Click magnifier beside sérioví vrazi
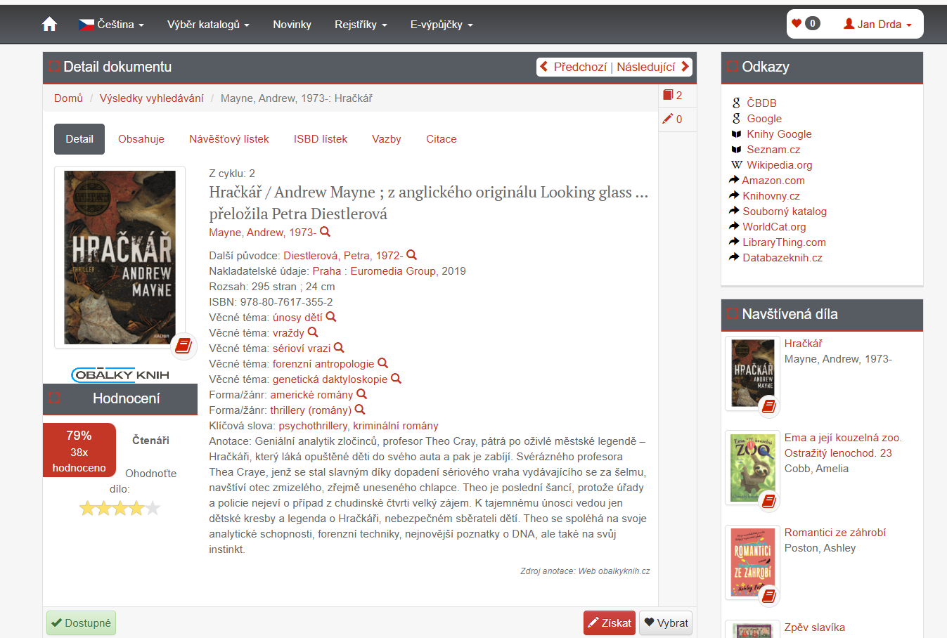Screen dimensions: 947x638 click(x=339, y=348)
